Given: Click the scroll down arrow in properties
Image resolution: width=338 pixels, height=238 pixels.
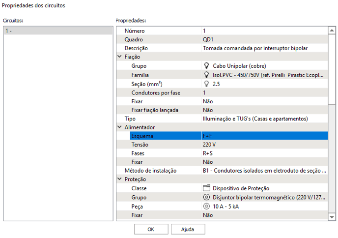Looking at the screenshot, I should coord(333,216).
